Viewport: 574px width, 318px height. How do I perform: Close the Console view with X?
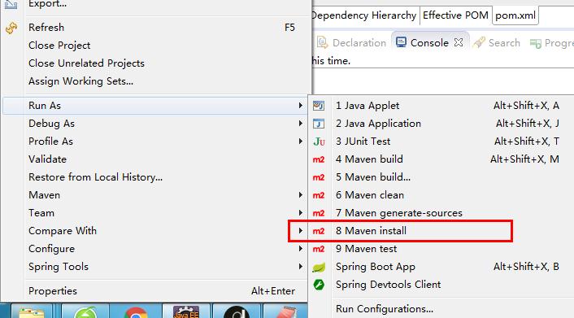(459, 42)
